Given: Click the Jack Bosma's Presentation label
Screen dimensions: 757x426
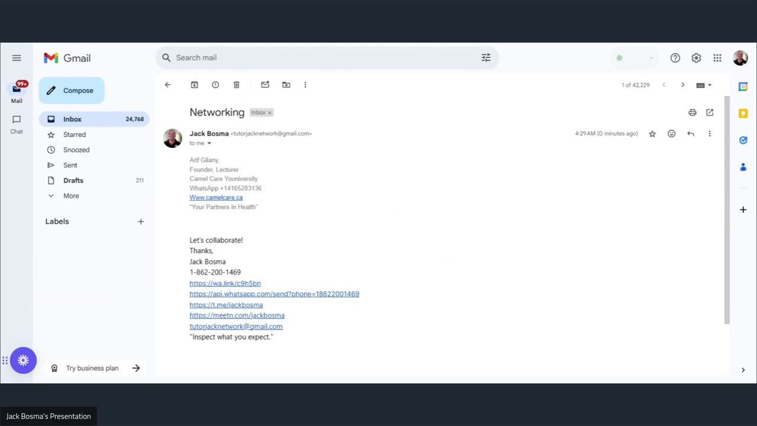Looking at the screenshot, I should coord(48,417).
